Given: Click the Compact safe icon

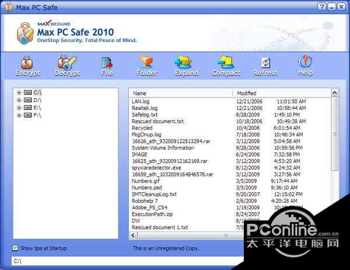Looking at the screenshot, I should [x=226, y=66].
